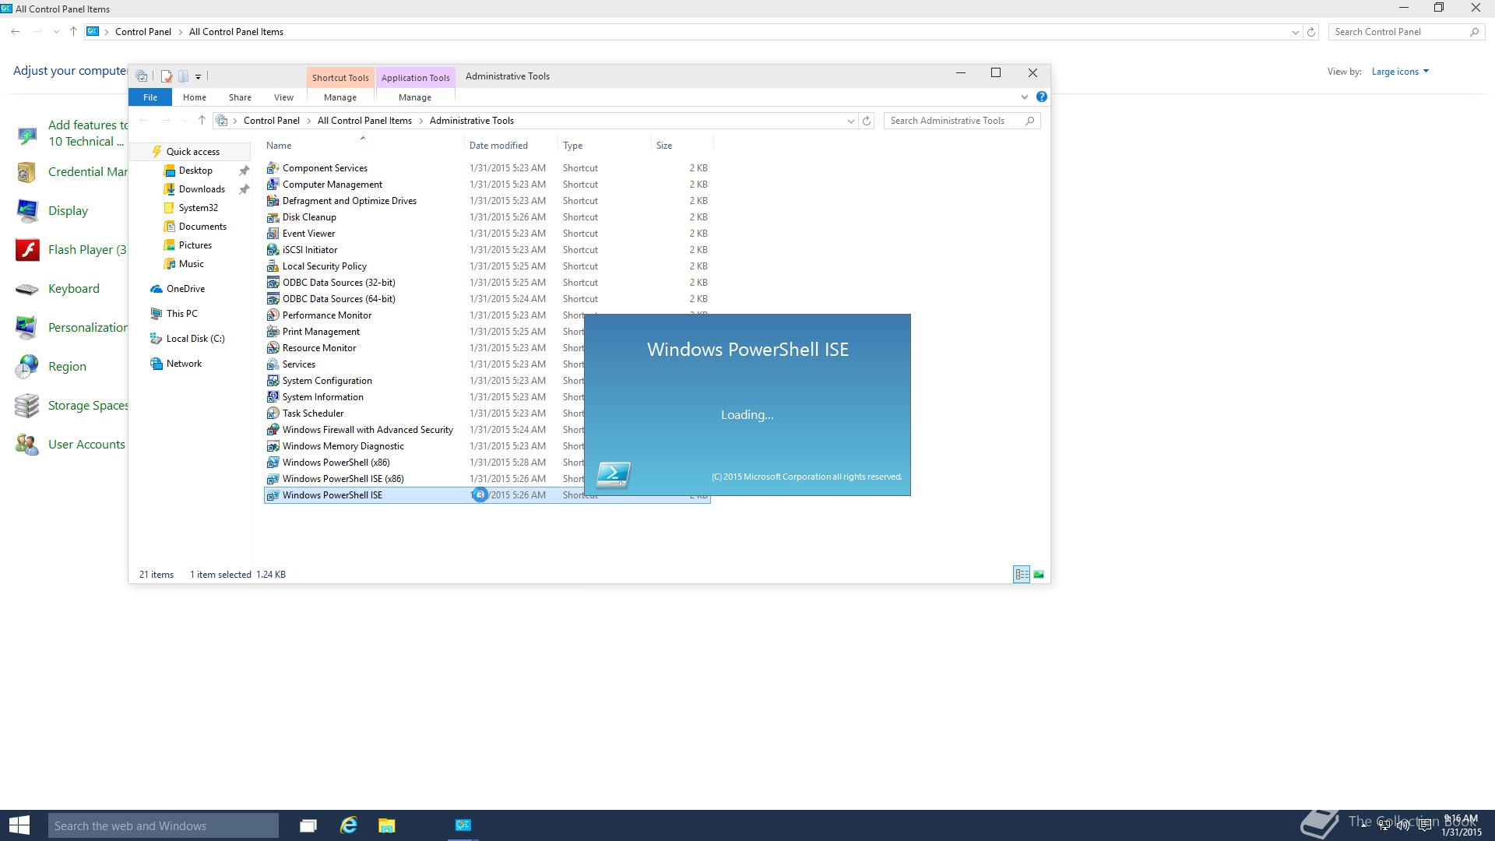Open Shortcut Tools Manage tab
The image size is (1495, 841).
pyautogui.click(x=340, y=97)
